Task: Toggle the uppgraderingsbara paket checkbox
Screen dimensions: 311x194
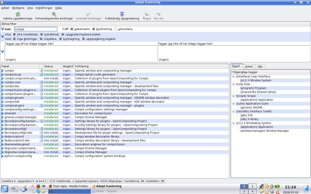Action: tap(62, 34)
